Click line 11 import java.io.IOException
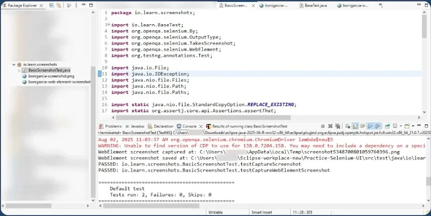431x216 pixels. point(150,74)
